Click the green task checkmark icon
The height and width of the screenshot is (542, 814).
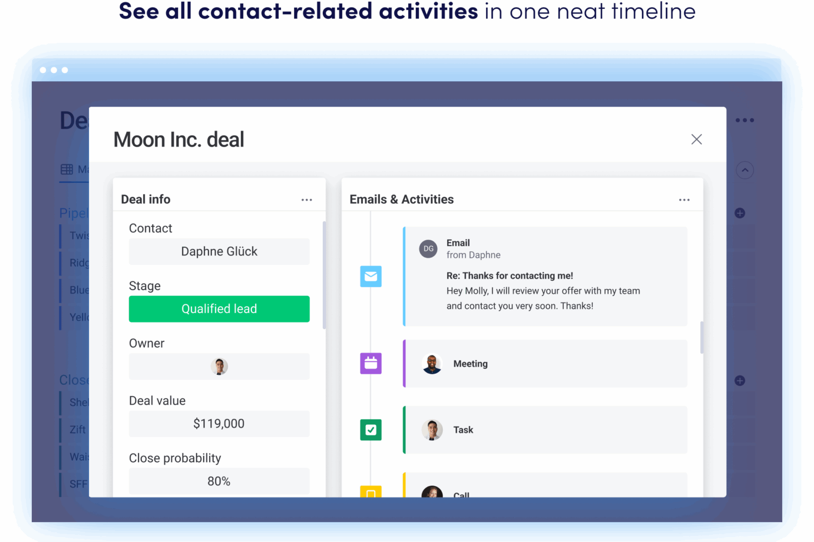pos(371,430)
